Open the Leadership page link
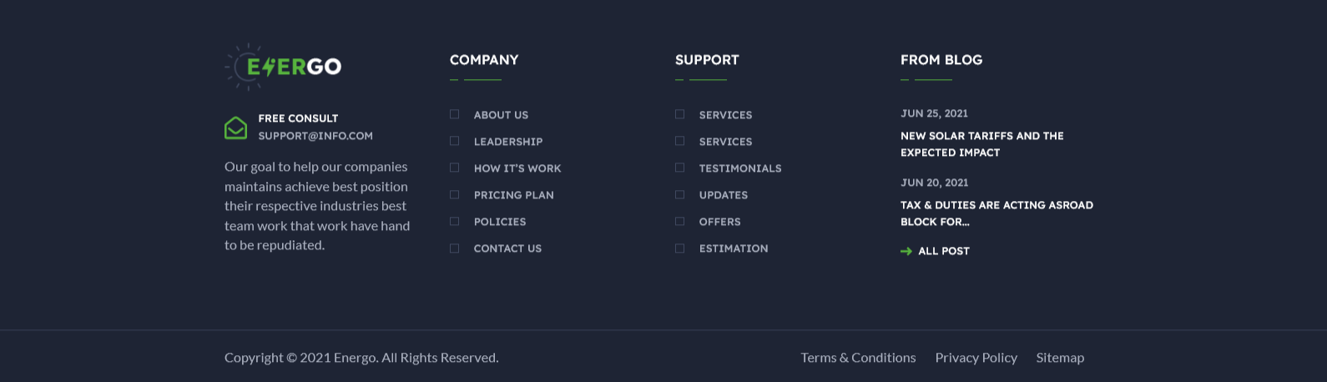Screen dimensions: 1327x382 coord(507,142)
